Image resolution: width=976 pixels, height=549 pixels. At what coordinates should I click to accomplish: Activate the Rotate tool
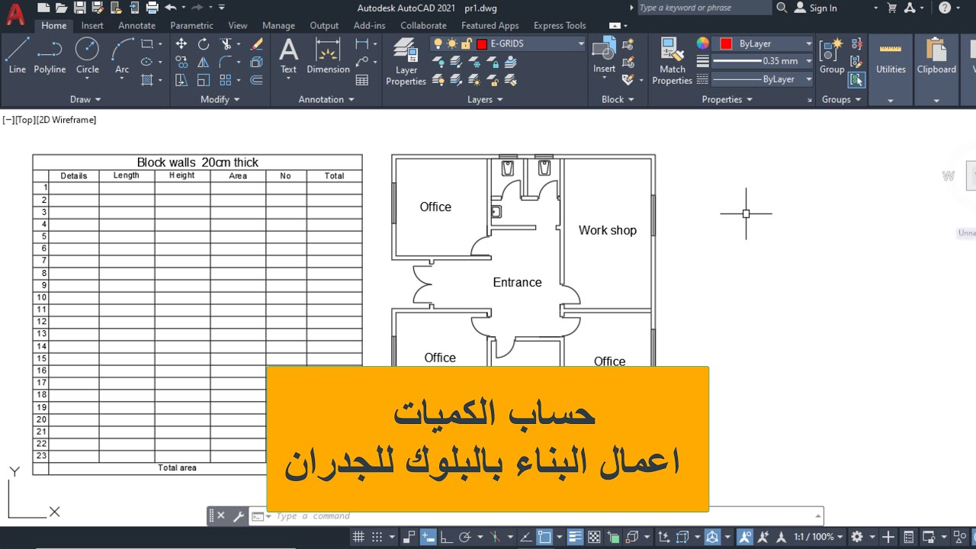(x=204, y=43)
